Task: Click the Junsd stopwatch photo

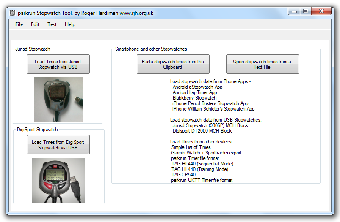Action: (x=58, y=99)
